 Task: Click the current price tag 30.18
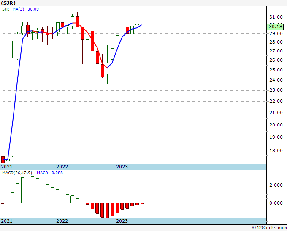(x=276, y=27)
